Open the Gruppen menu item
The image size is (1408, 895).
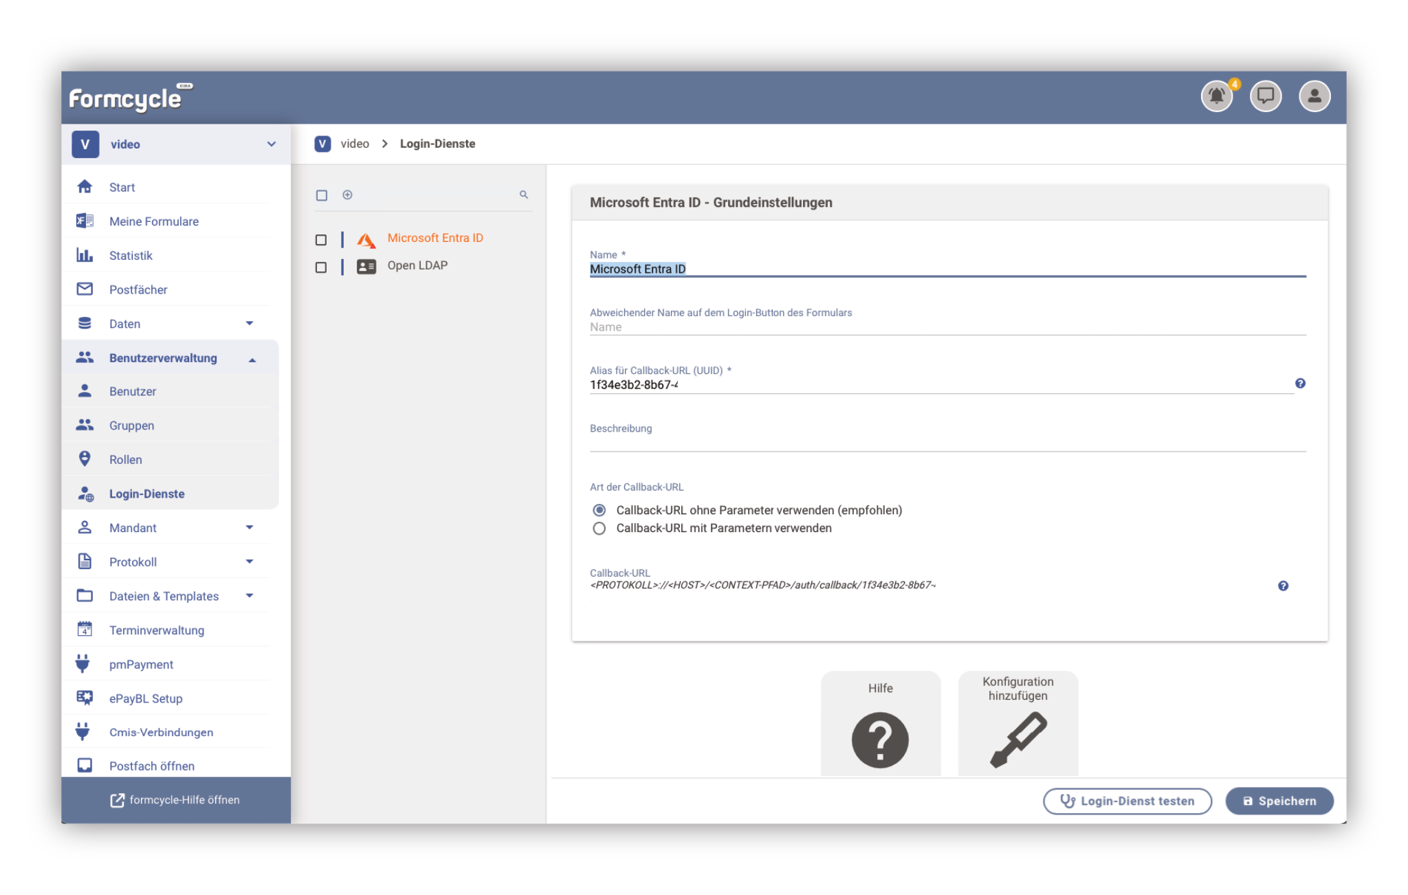(x=170, y=426)
